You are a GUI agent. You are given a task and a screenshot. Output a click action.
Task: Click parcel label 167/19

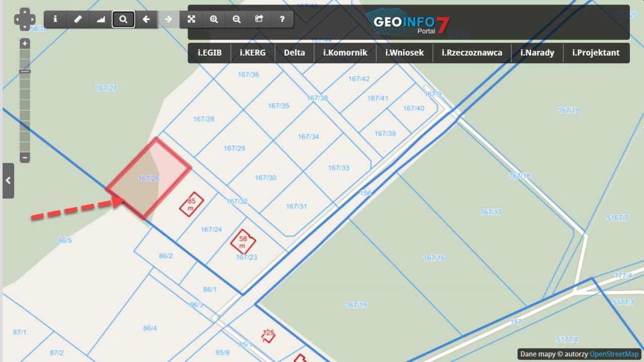[569, 110]
